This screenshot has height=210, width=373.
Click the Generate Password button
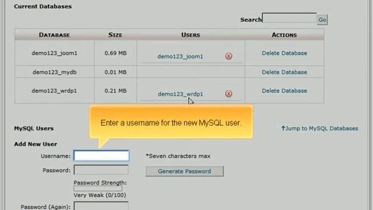pos(185,171)
